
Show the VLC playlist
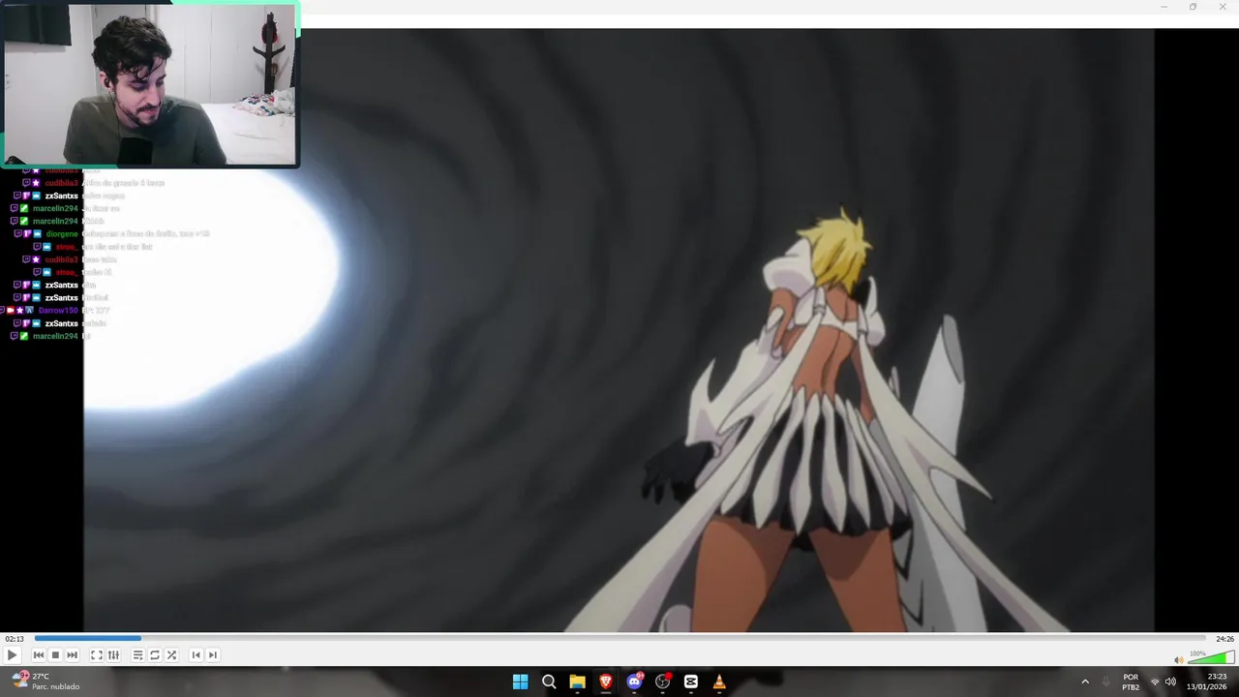point(137,655)
